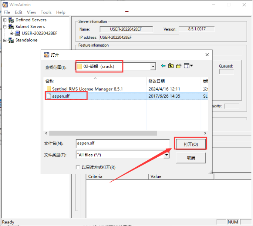253x226 pixels.
Task: Open the Help menu in WlmAdmin
Action: [61, 12]
